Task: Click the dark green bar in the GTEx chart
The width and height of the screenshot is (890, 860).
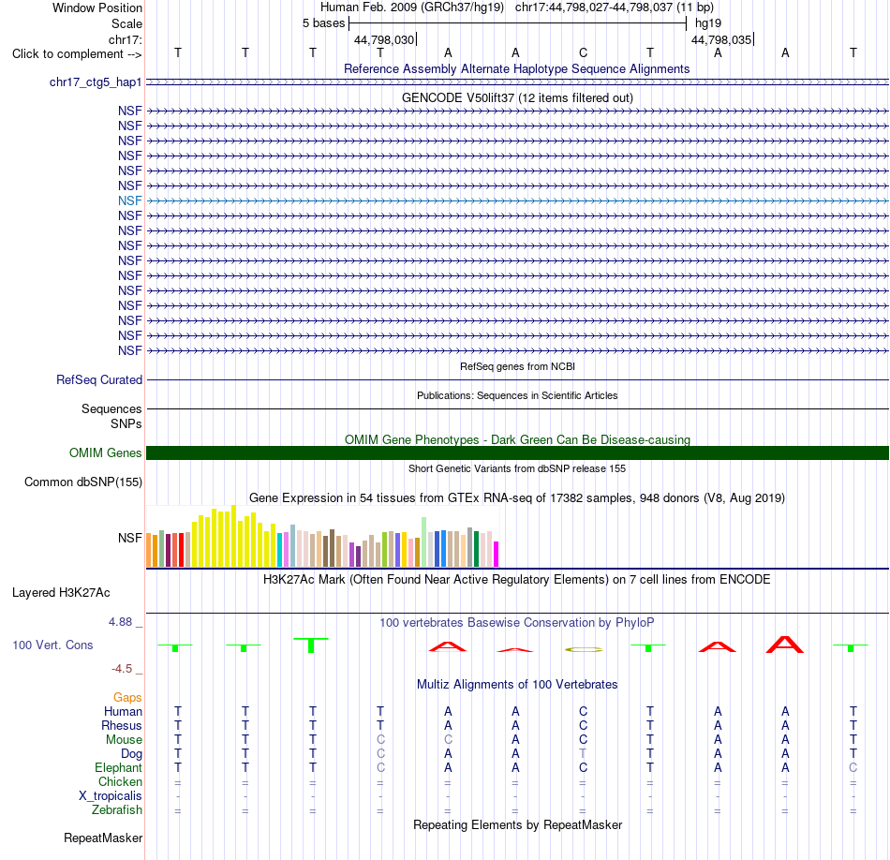Action: pyautogui.click(x=476, y=549)
